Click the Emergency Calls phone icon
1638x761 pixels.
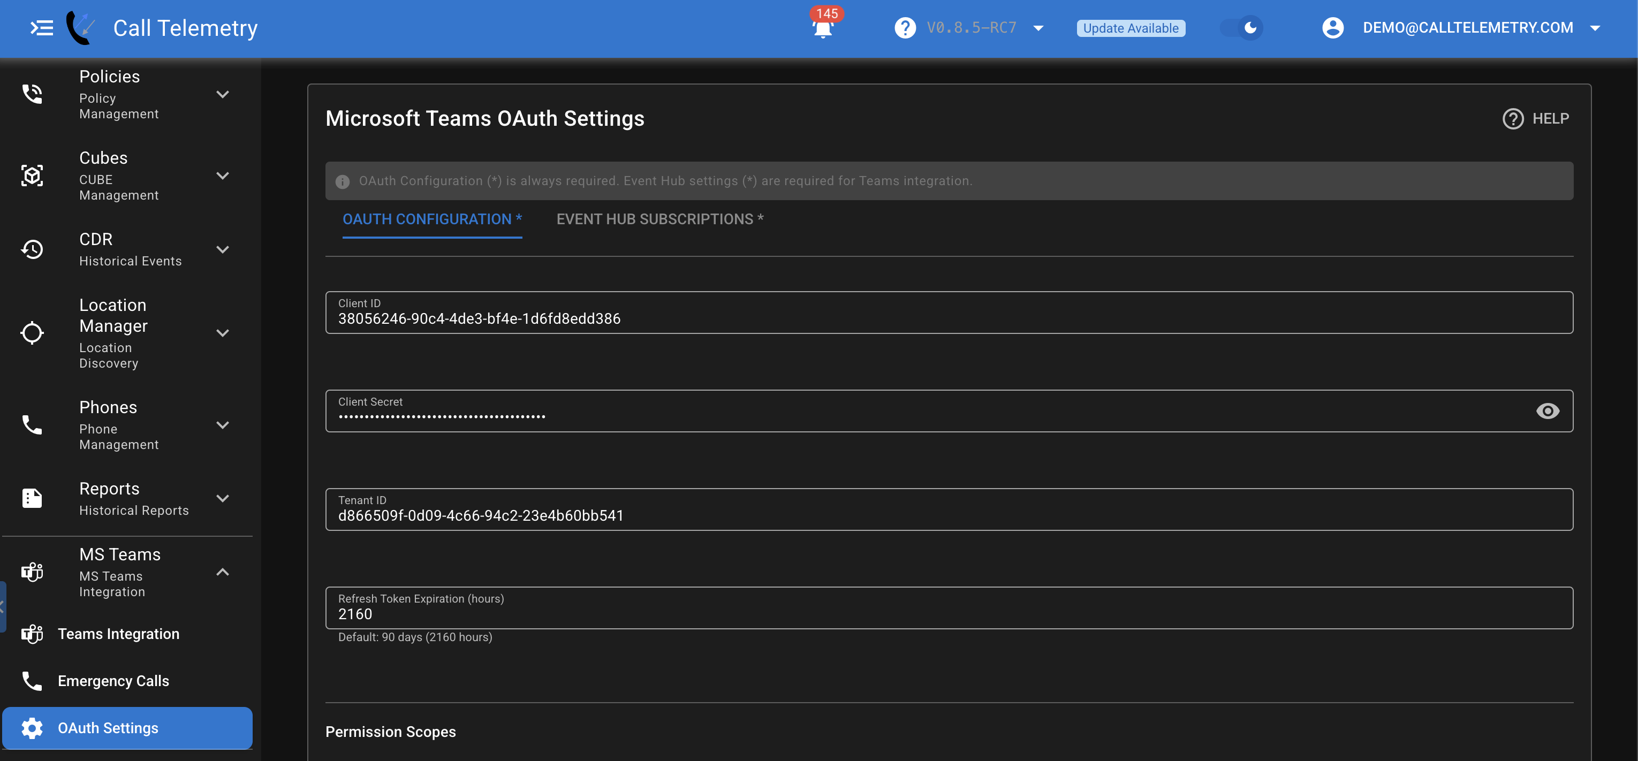[x=32, y=681]
